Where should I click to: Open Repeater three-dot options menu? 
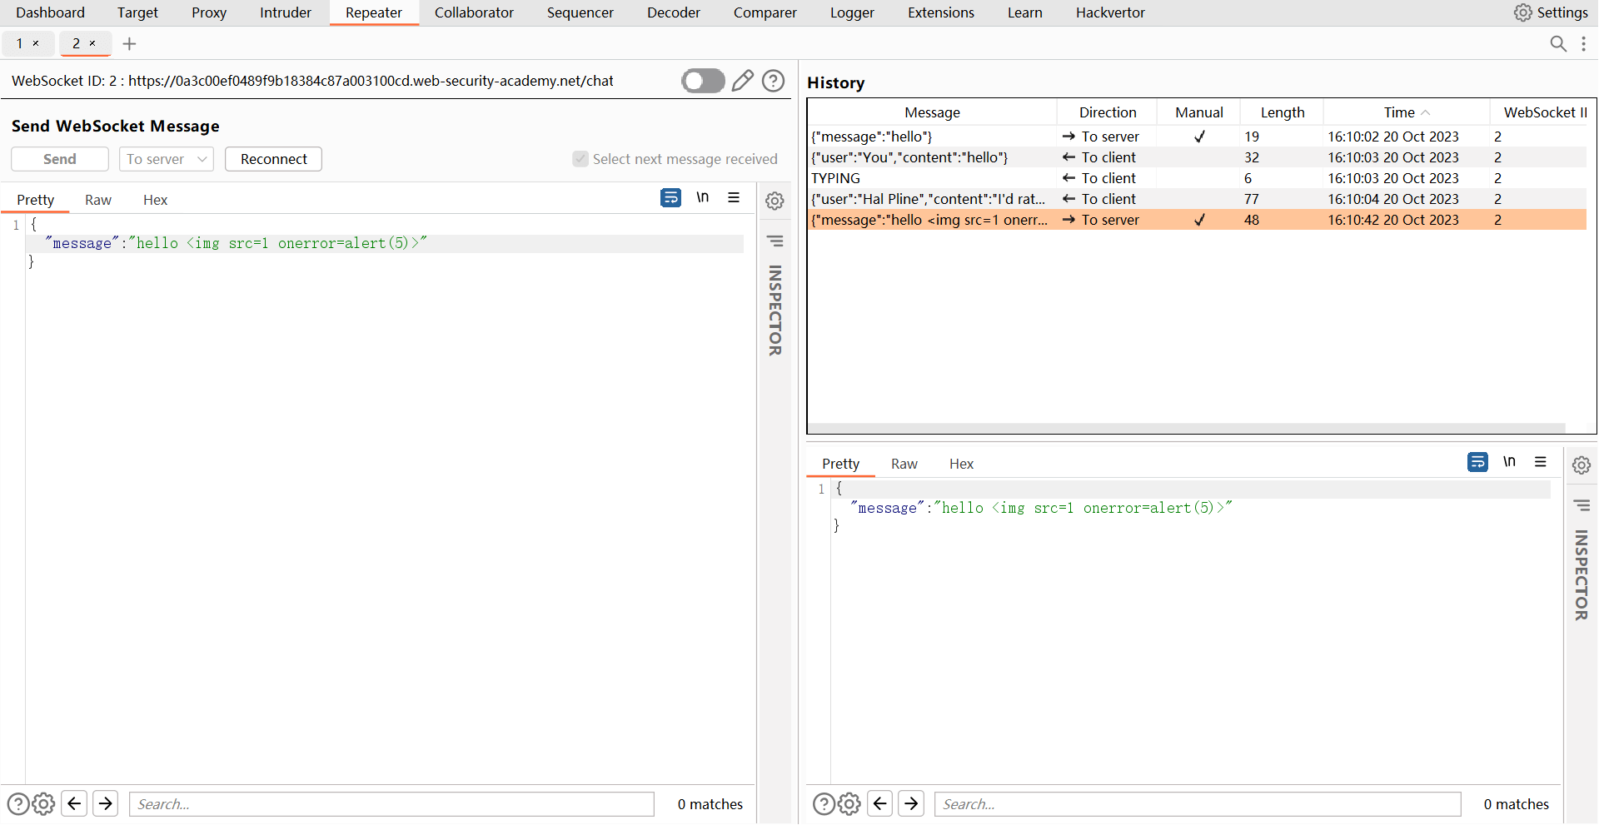(1583, 44)
